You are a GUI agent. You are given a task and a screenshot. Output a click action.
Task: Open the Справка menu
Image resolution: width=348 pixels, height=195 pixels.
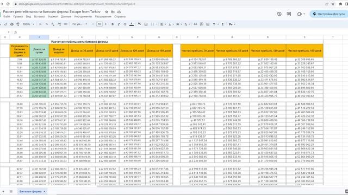click(120, 17)
